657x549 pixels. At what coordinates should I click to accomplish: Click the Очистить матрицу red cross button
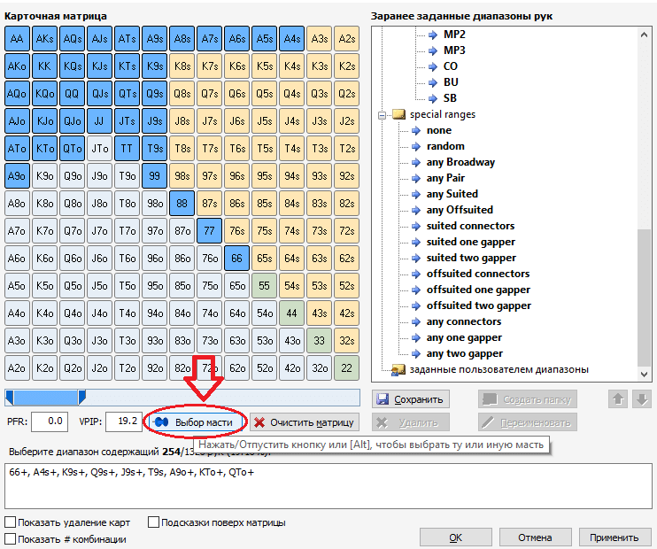point(305,422)
